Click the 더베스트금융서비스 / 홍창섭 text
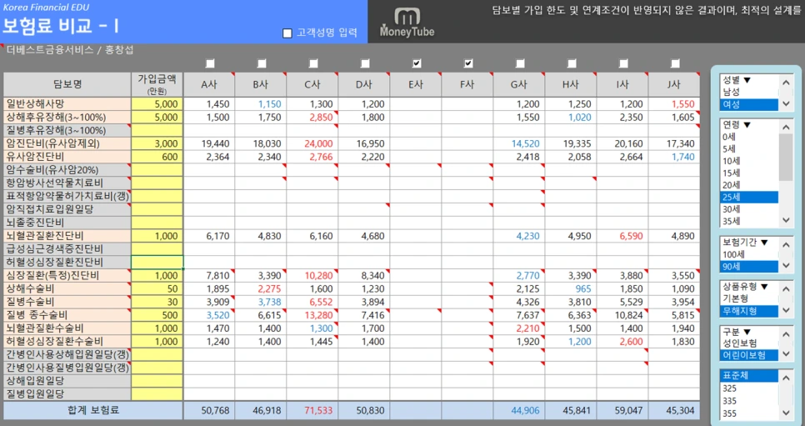This screenshot has width=805, height=426. pyautogui.click(x=70, y=50)
